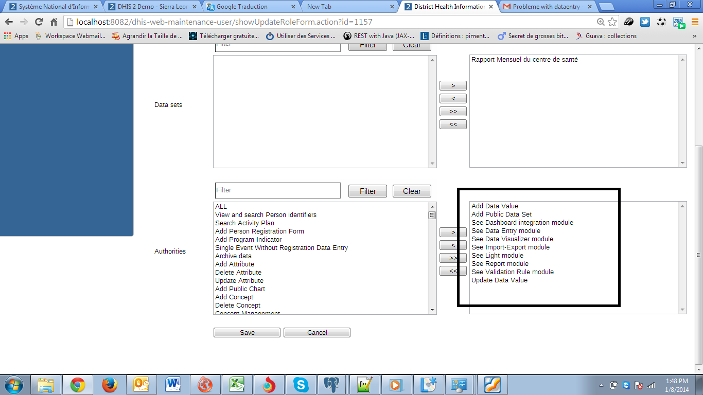Select Add Program Indicator authority
This screenshot has width=703, height=395.
pos(248,240)
